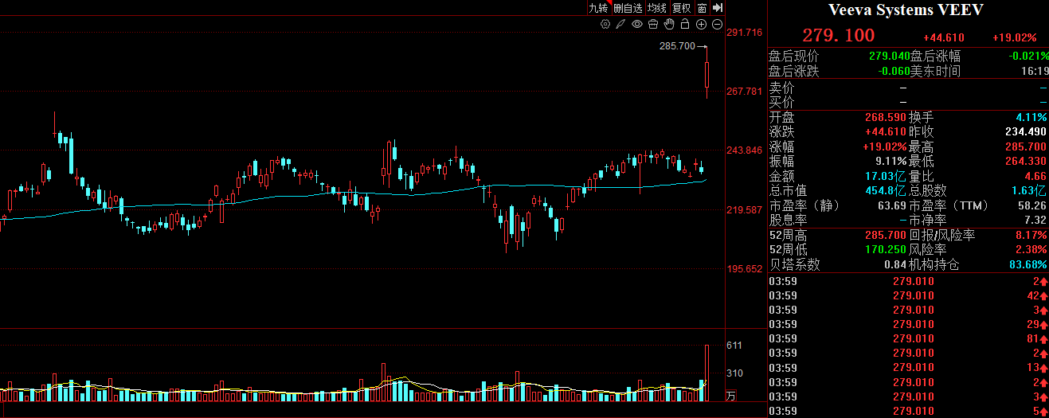This screenshot has height=418, width=1049.
Task: Click the 回报/风险率 value 8.17%
Action: pyautogui.click(x=1031, y=236)
